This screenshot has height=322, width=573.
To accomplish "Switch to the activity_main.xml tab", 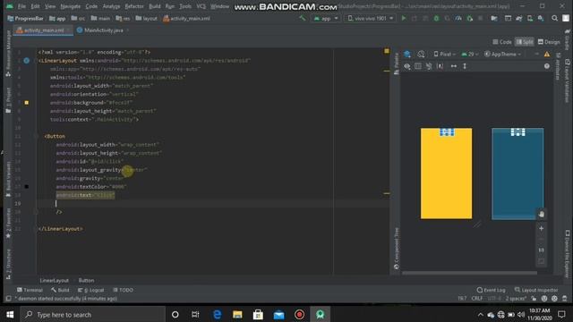I will (43, 30).
